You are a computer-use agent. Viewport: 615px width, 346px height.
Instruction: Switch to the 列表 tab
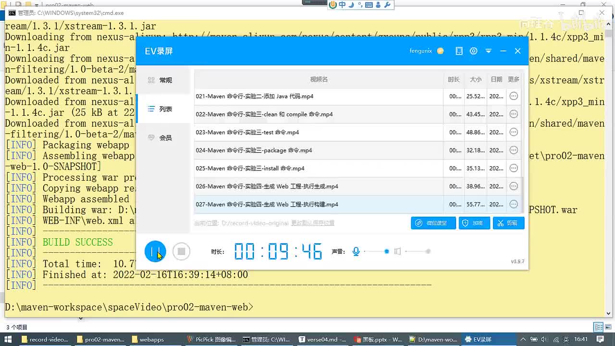pyautogui.click(x=163, y=109)
